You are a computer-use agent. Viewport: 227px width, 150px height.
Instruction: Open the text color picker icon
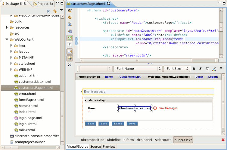pos(214,69)
